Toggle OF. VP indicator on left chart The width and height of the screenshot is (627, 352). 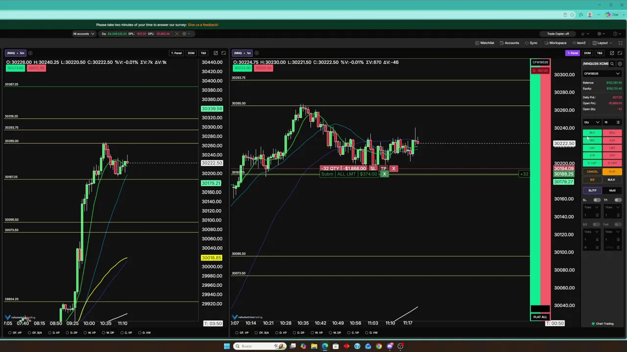coord(15,332)
